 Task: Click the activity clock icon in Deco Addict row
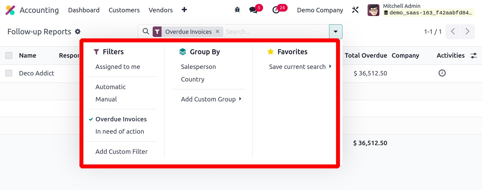(x=442, y=73)
